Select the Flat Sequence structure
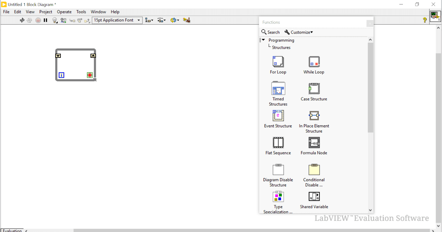The height and width of the screenshot is (232, 442). pyautogui.click(x=278, y=143)
